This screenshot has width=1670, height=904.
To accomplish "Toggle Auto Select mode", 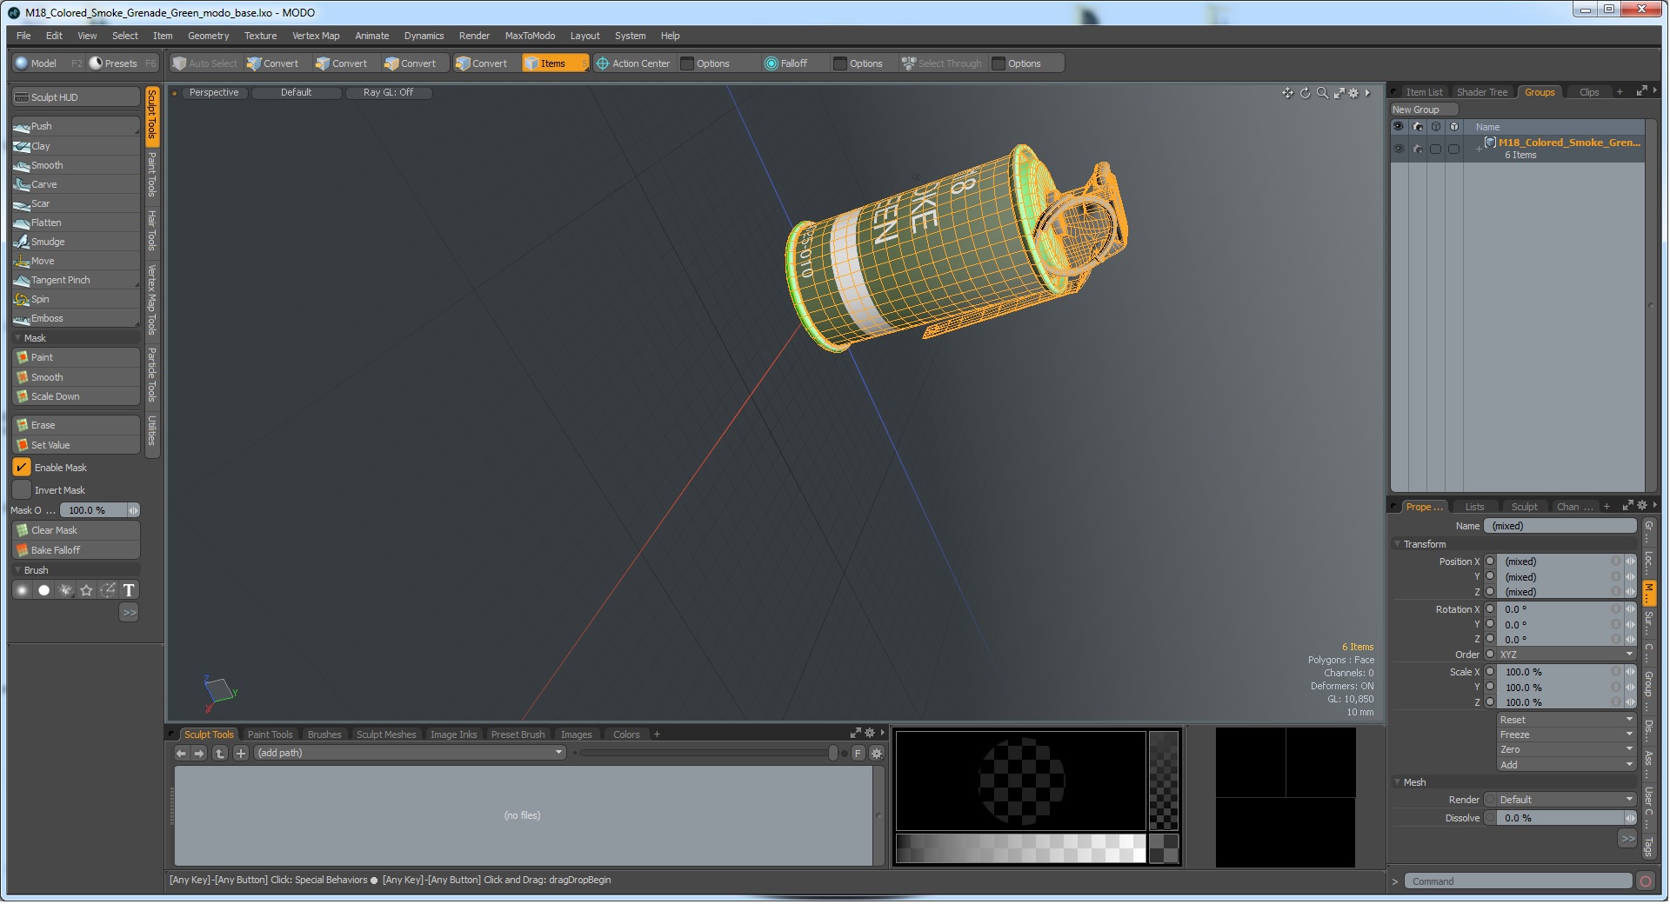I will pos(204,63).
